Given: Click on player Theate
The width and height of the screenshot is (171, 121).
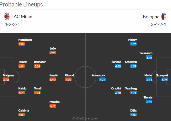Looking at the screenshot, I should coord(148,97).
